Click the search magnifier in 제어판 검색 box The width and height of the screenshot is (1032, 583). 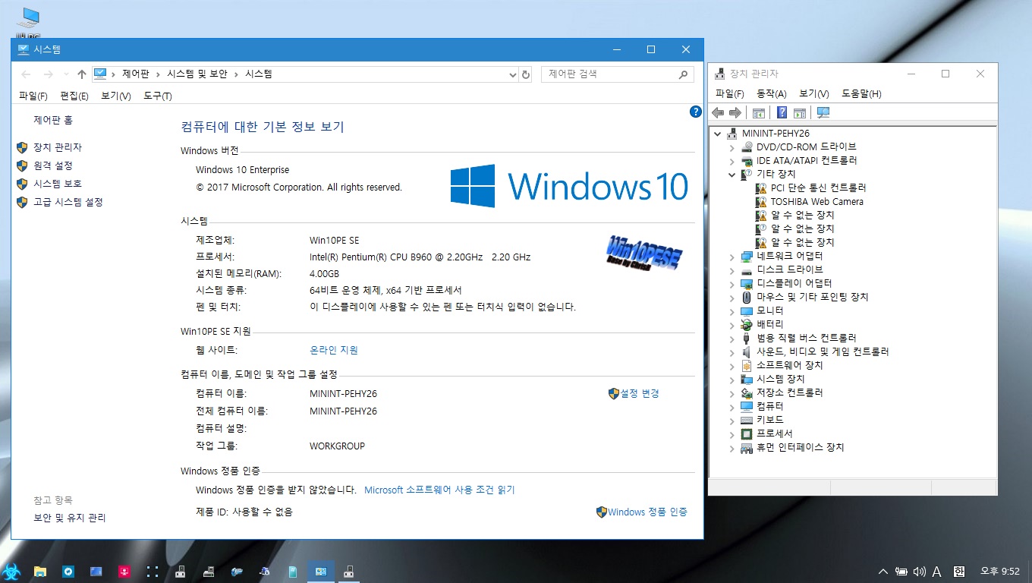point(683,74)
